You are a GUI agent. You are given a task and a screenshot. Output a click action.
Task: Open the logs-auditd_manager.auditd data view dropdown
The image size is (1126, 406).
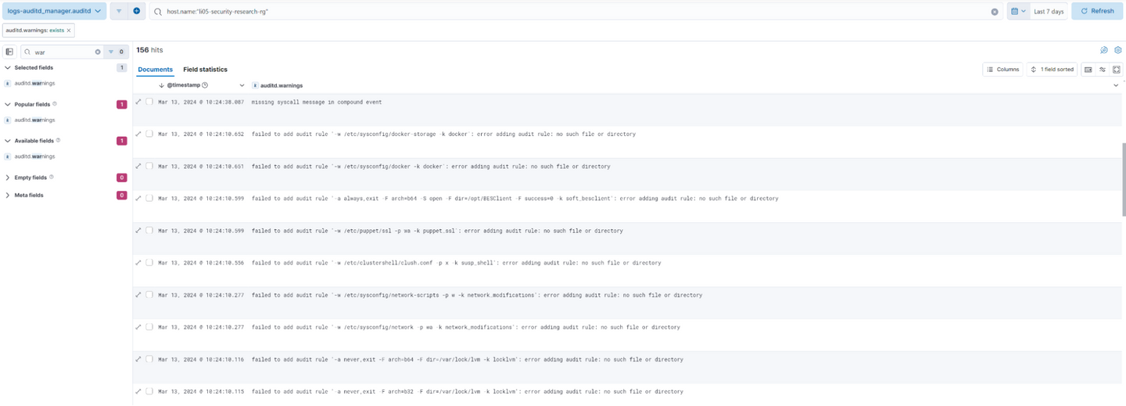[x=54, y=11]
